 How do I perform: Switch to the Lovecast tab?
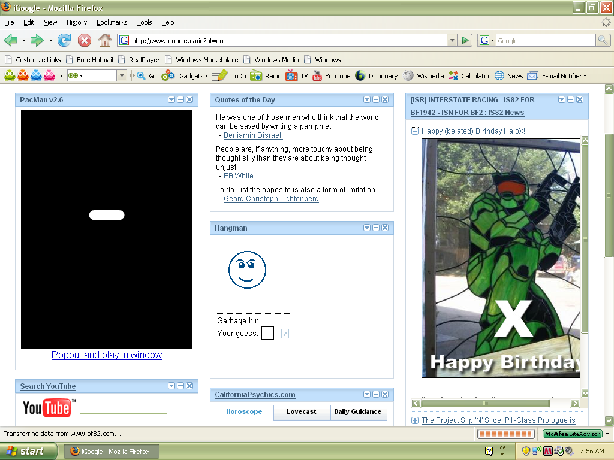pyautogui.click(x=301, y=412)
